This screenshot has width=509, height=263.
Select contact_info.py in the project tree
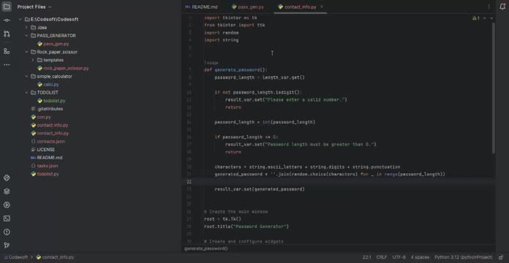coord(53,133)
